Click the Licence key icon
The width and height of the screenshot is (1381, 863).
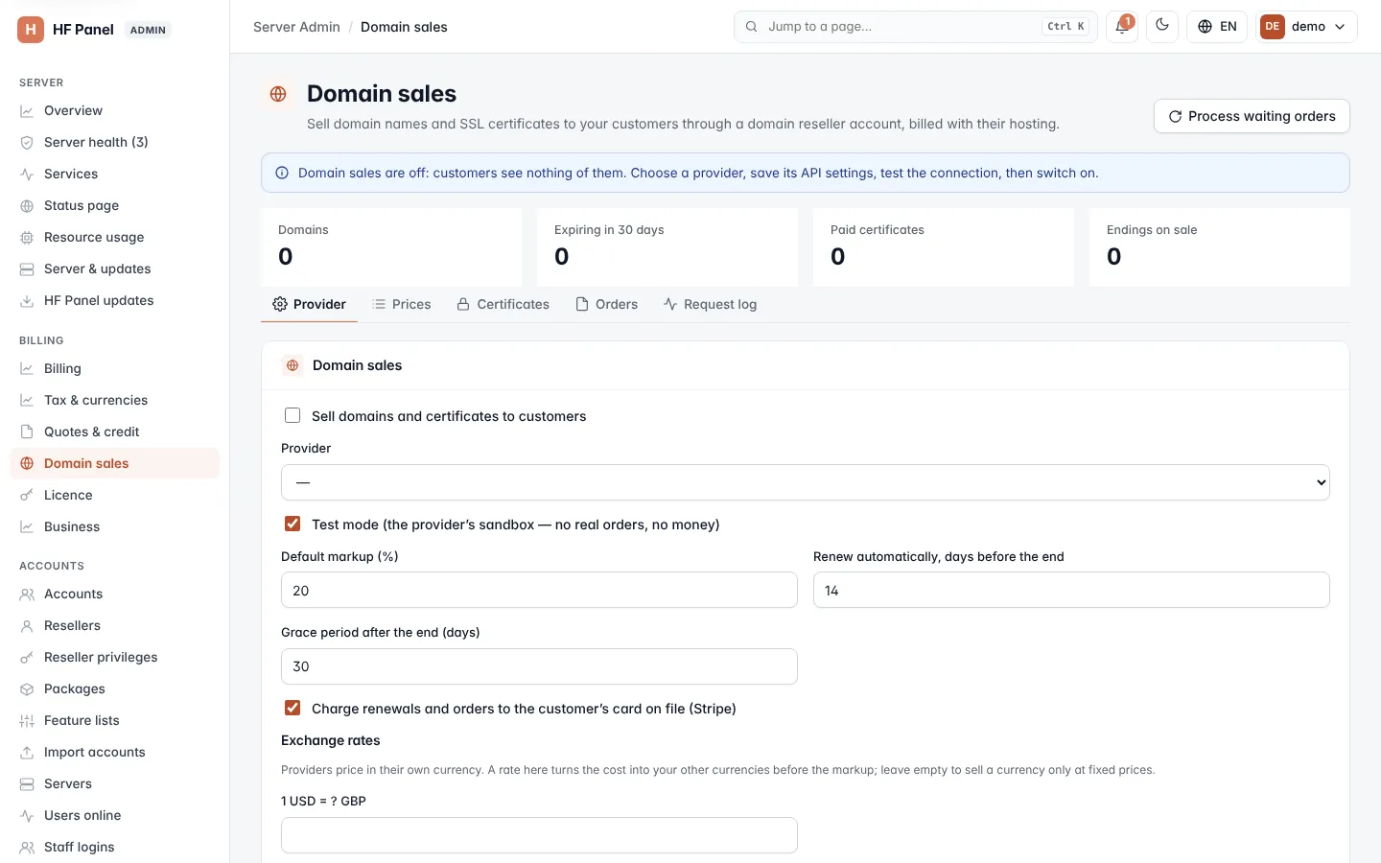click(27, 496)
